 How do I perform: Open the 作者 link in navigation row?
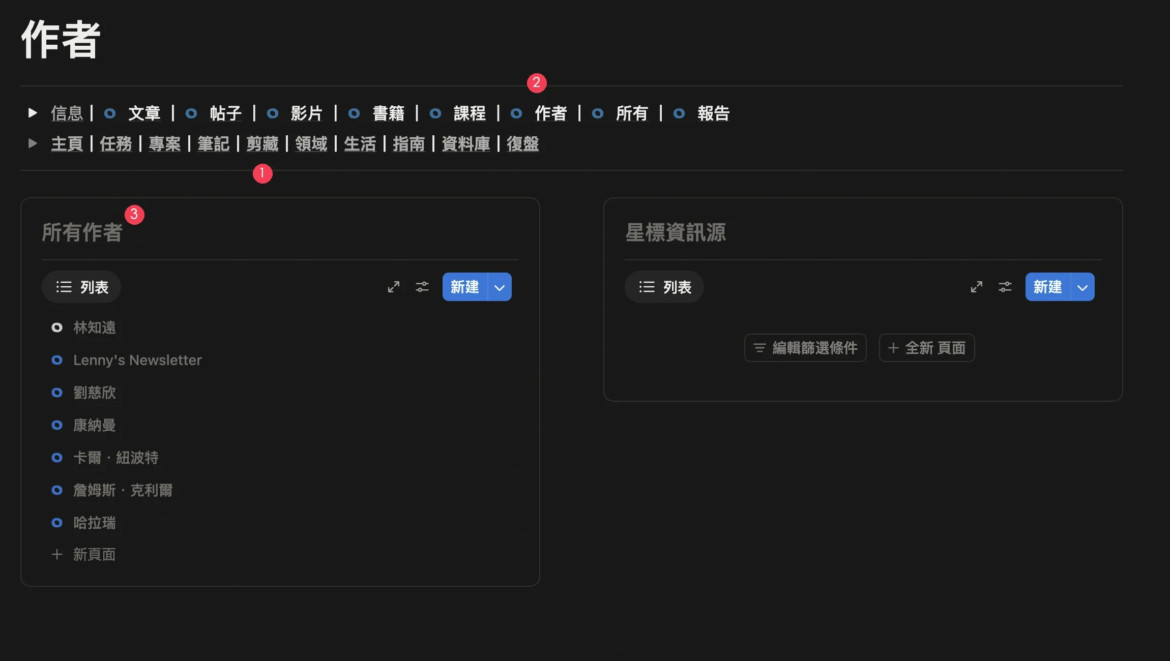coord(551,113)
